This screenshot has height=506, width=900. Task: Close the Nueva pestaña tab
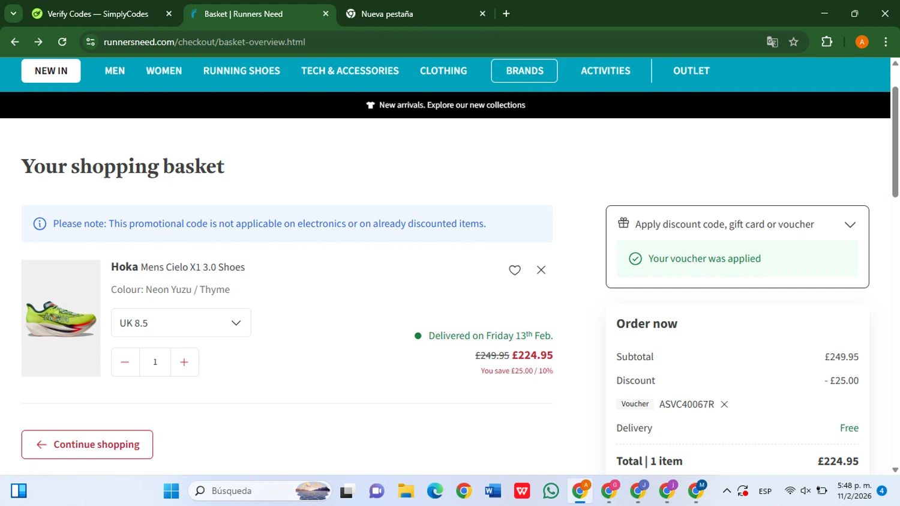[482, 14]
